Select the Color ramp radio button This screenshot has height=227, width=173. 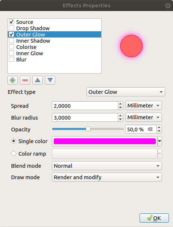14,153
